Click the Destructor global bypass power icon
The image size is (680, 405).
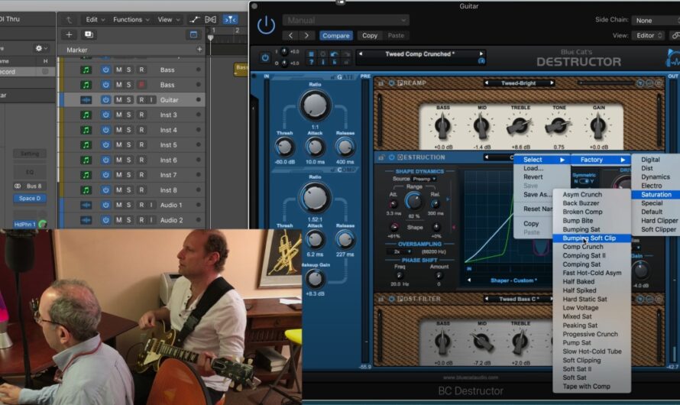pyautogui.click(x=265, y=57)
